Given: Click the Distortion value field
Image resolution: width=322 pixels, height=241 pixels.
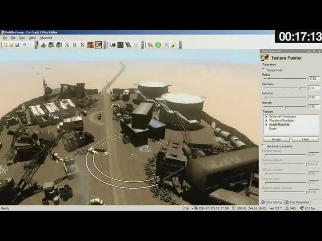Looking at the screenshot, I should (314, 97).
